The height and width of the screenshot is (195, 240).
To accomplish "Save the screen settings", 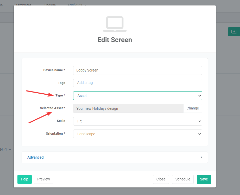I will (204, 179).
